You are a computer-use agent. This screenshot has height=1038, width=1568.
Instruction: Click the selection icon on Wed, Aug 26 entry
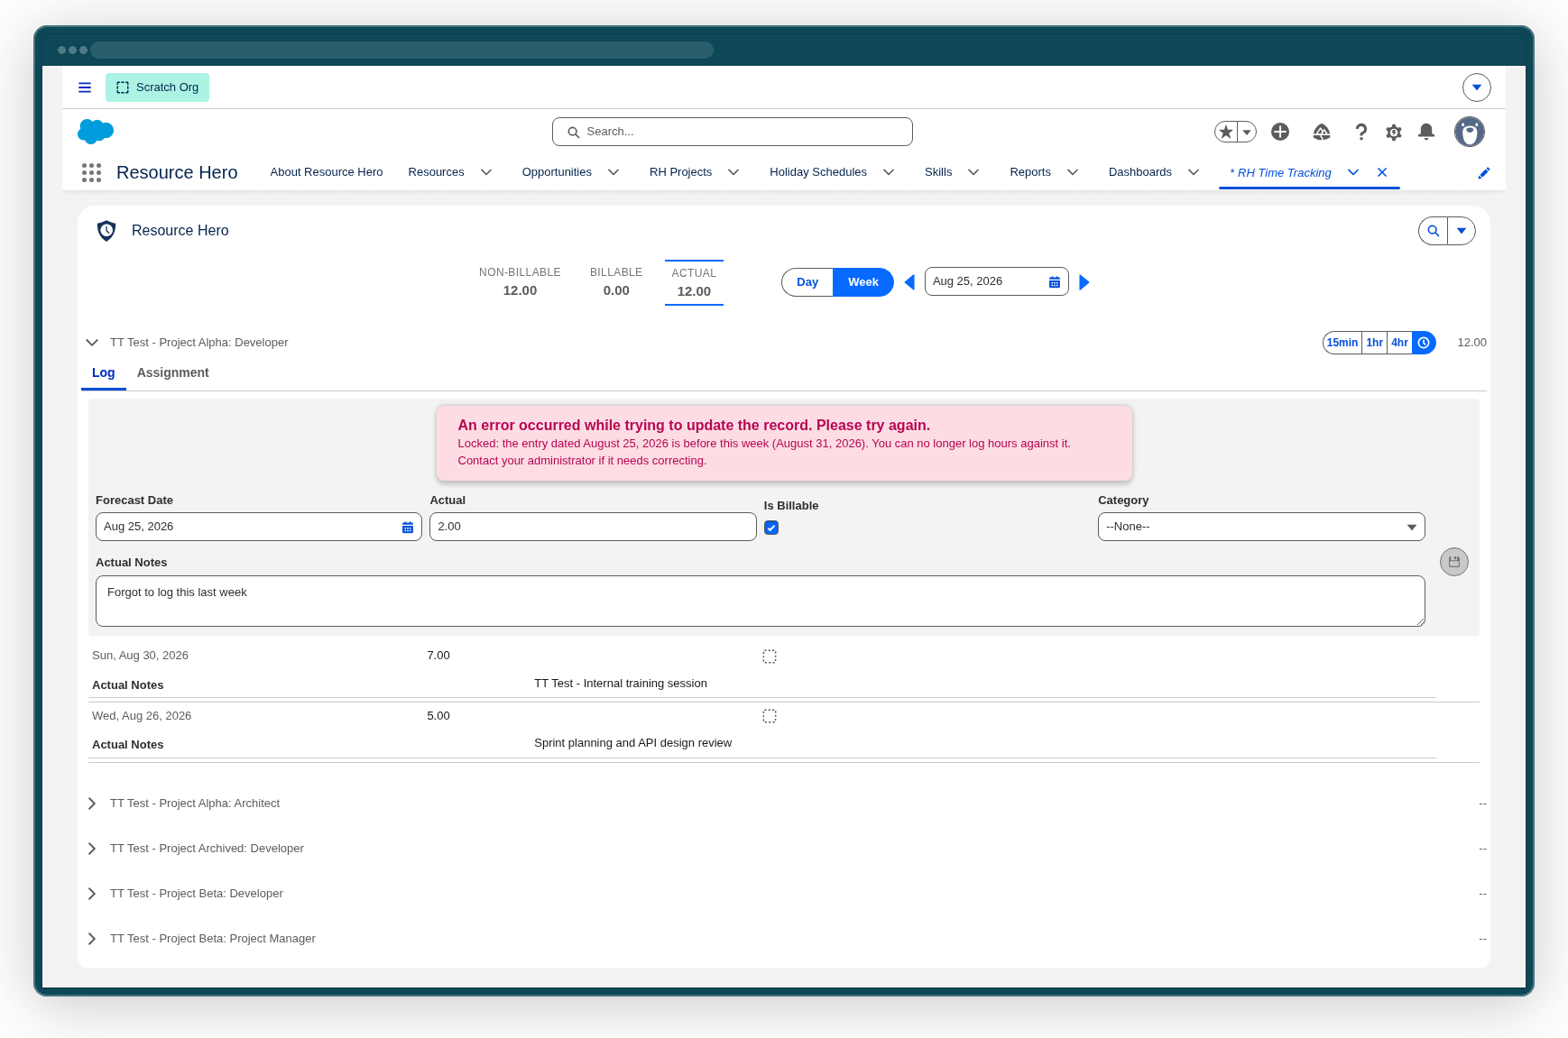pyautogui.click(x=770, y=716)
